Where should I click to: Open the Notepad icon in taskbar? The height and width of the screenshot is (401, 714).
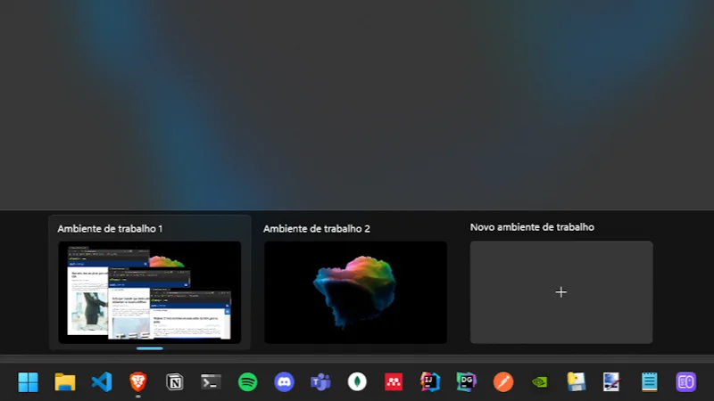point(649,382)
